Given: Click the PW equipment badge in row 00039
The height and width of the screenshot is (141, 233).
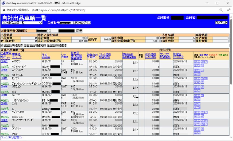Looking at the screenshot, I should (196, 74).
